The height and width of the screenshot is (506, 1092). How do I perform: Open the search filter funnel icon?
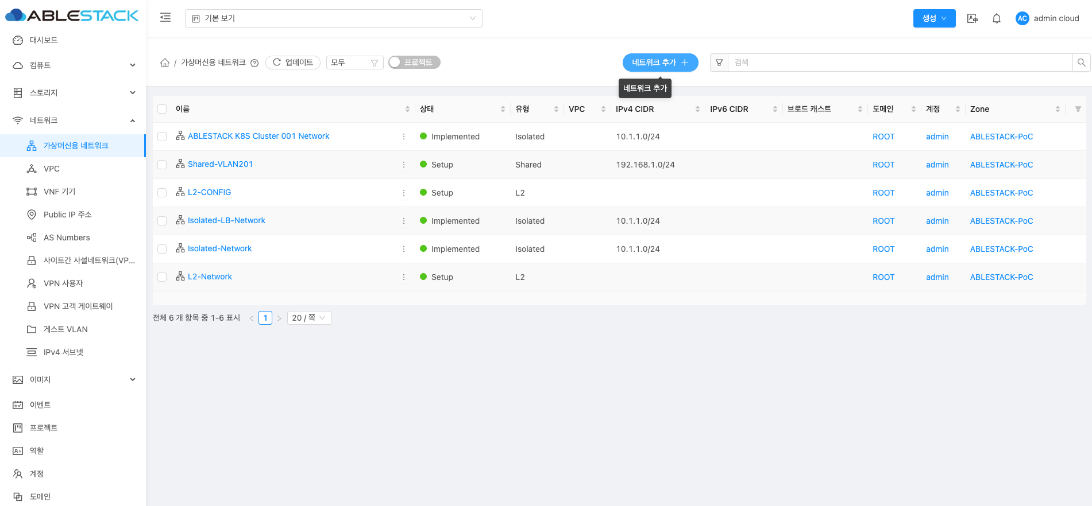pyautogui.click(x=719, y=63)
